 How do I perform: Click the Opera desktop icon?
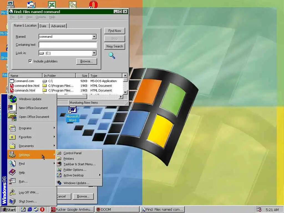pyautogui.click(x=93, y=4)
